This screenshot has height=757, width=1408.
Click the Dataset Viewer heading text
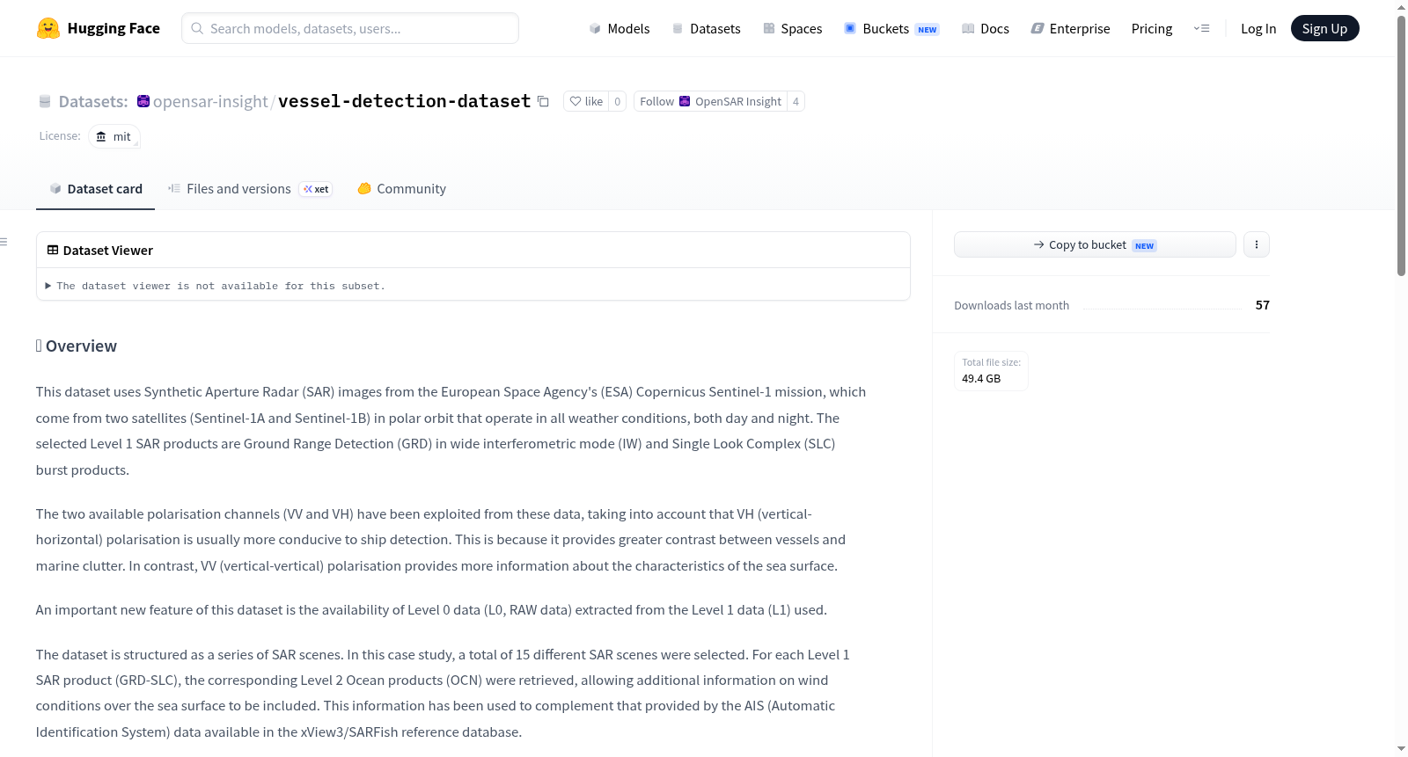(108, 251)
